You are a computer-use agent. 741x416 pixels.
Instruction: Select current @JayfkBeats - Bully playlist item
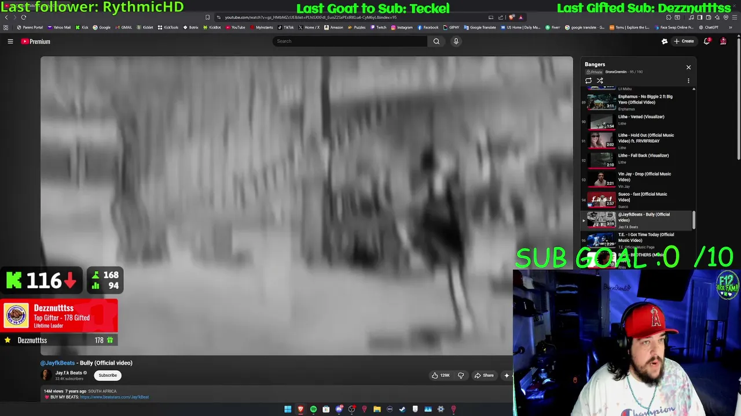637,220
